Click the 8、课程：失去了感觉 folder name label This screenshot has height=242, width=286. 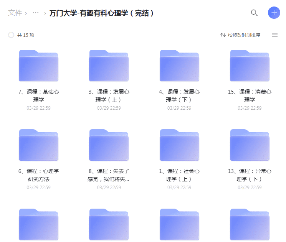tap(109, 175)
